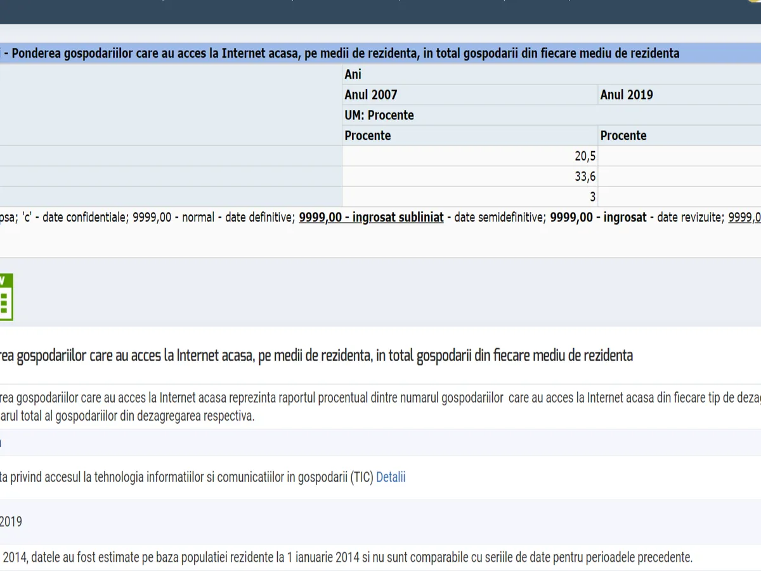This screenshot has width=761, height=571.
Task: Click the UM: Procente header row
Action: pos(379,115)
